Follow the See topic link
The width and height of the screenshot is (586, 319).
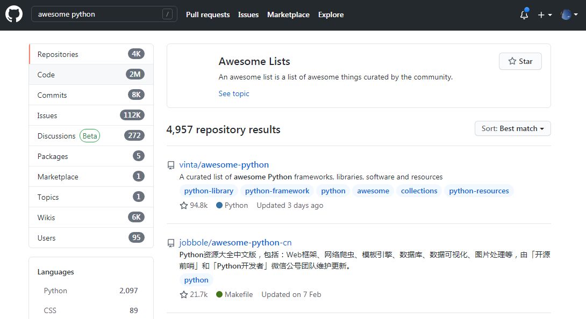point(233,94)
